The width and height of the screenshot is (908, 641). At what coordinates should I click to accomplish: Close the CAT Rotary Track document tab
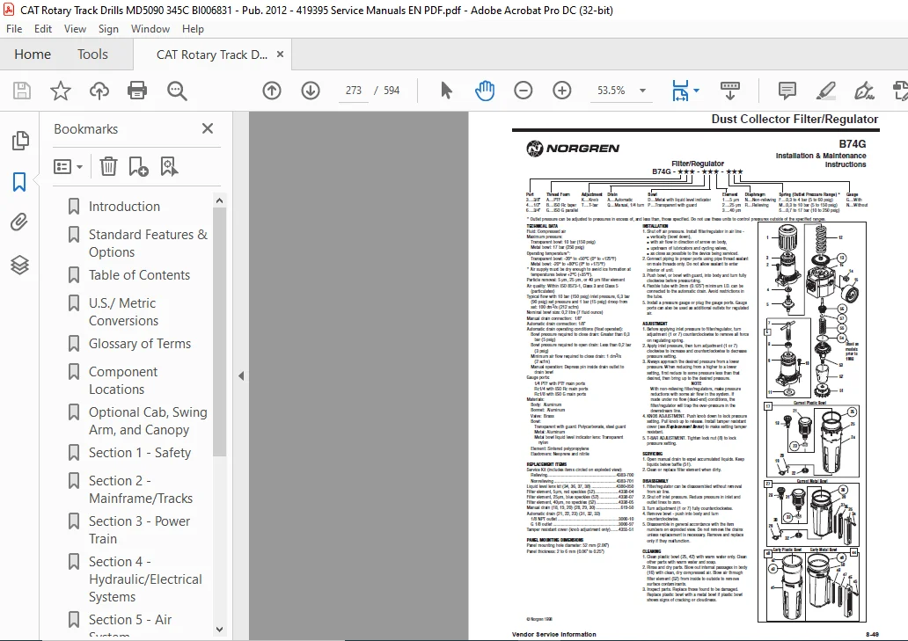click(x=281, y=55)
